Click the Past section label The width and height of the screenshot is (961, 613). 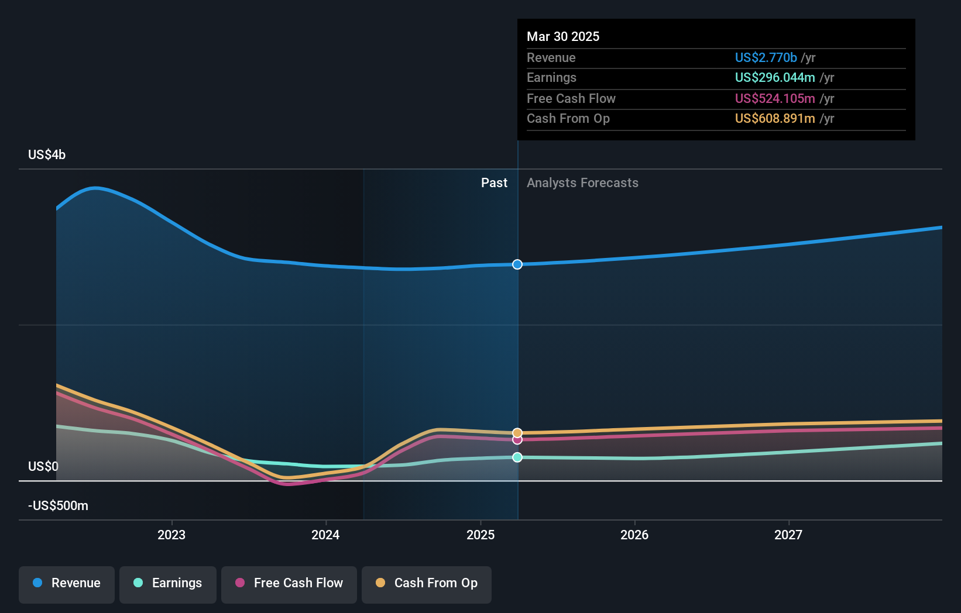pos(494,183)
